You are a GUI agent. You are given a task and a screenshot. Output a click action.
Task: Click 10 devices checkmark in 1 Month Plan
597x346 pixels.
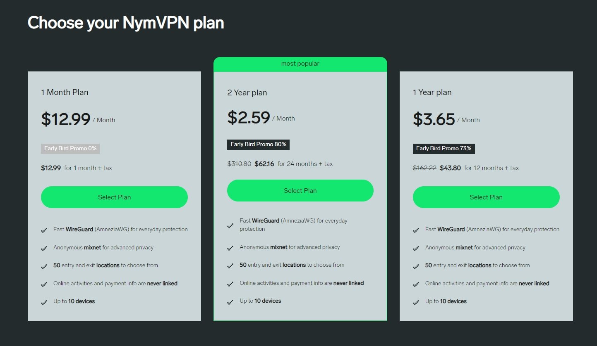click(44, 302)
